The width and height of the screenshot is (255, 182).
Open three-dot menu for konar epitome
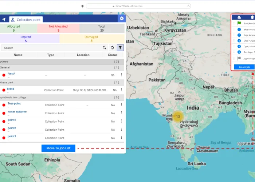tap(122, 113)
